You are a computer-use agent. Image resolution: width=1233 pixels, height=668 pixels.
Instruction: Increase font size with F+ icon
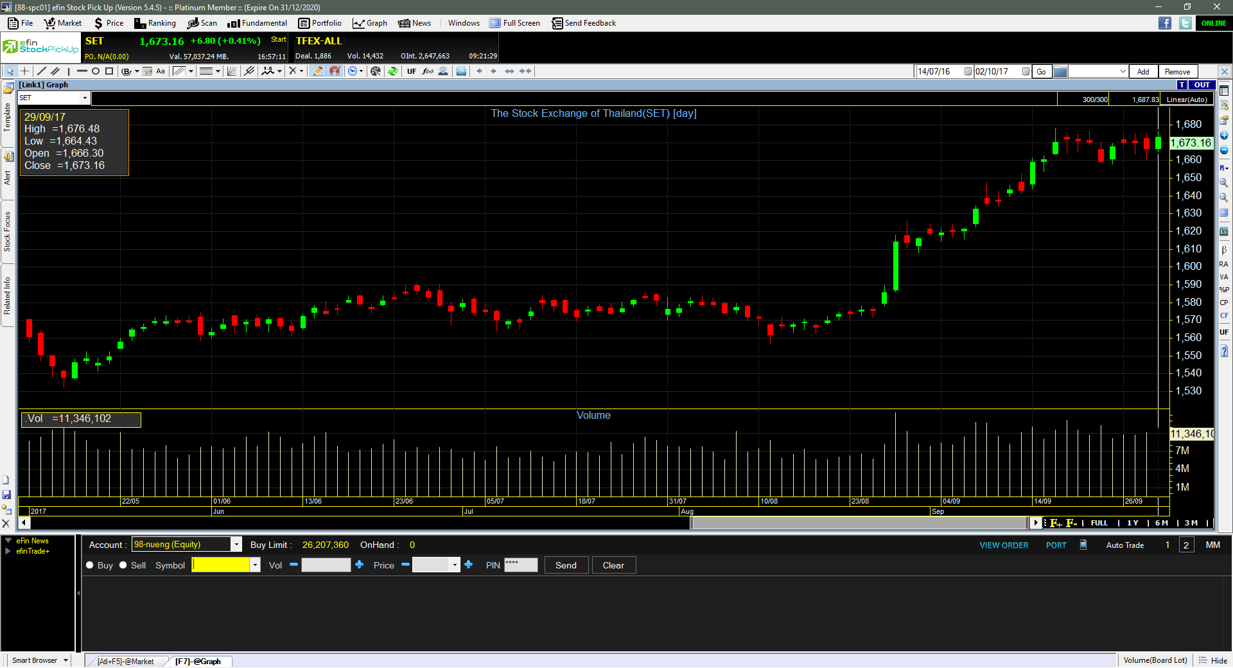pos(1055,523)
